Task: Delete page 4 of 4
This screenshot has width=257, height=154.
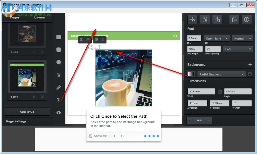Action: pos(43,97)
